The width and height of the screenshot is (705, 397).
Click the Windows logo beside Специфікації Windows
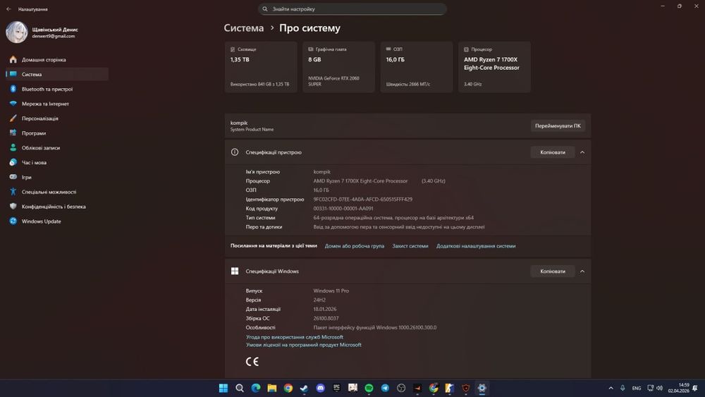[235, 271]
